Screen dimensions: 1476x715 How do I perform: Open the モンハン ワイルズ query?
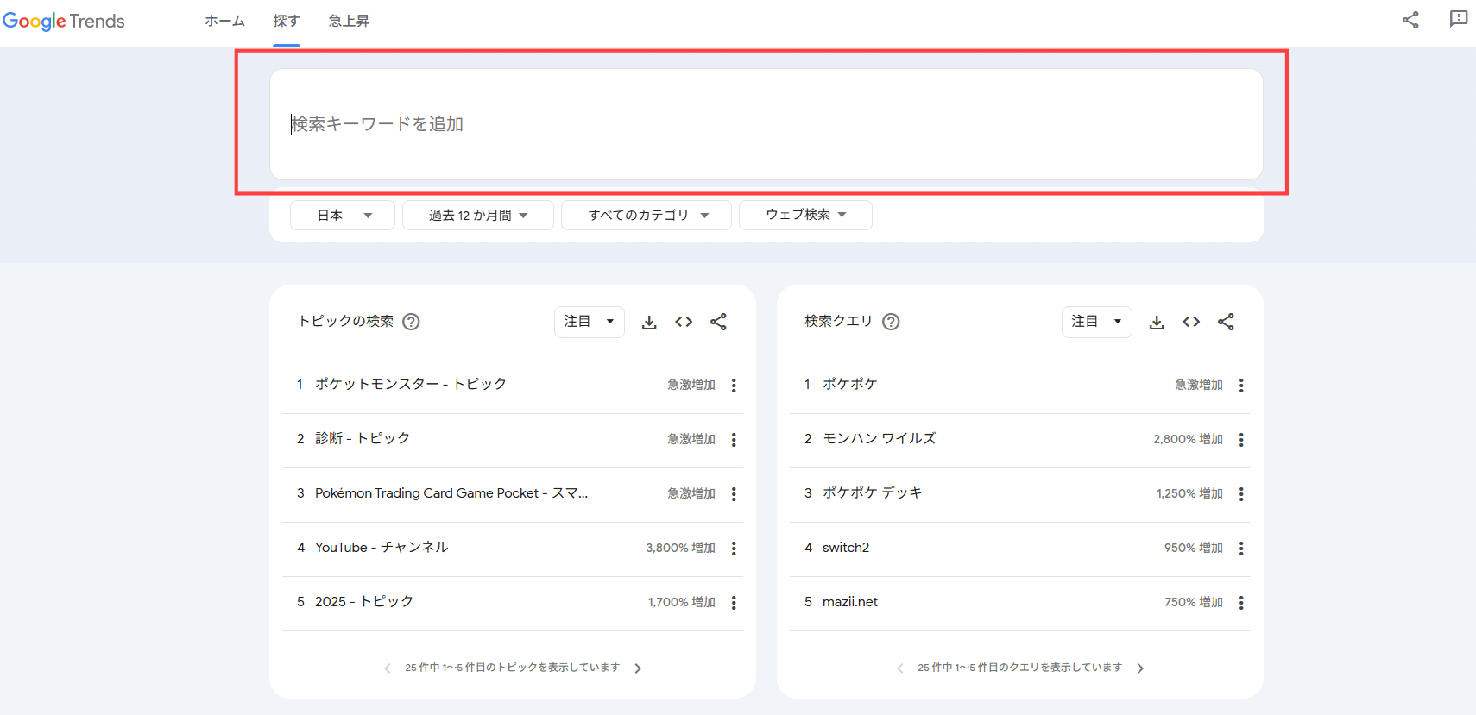(x=880, y=438)
